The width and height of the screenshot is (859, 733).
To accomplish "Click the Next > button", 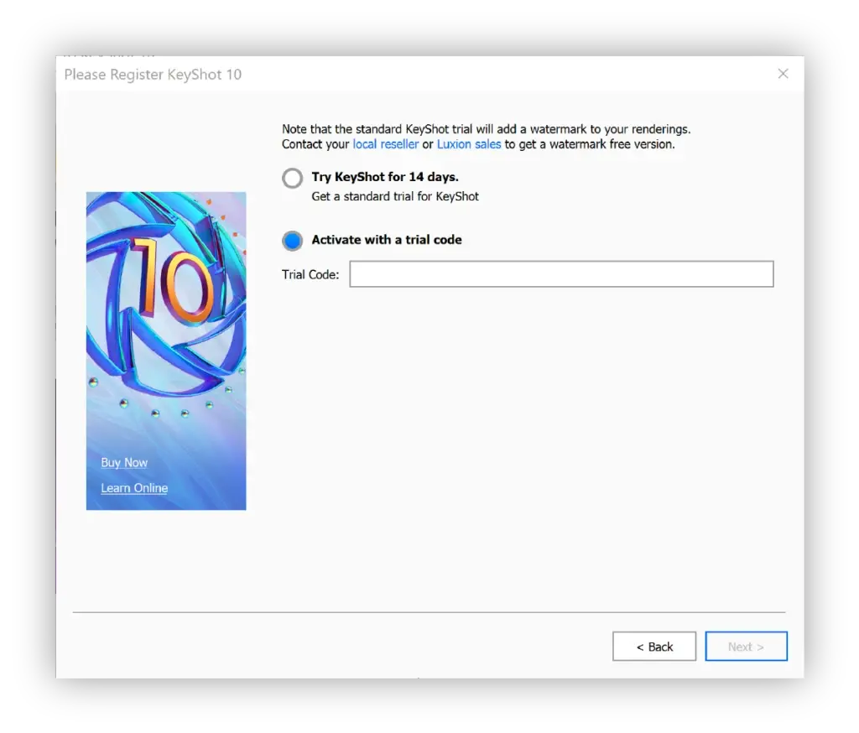I will click(x=746, y=647).
